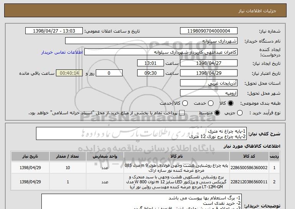Choose جزیی purchase process option

tap(240, 113)
